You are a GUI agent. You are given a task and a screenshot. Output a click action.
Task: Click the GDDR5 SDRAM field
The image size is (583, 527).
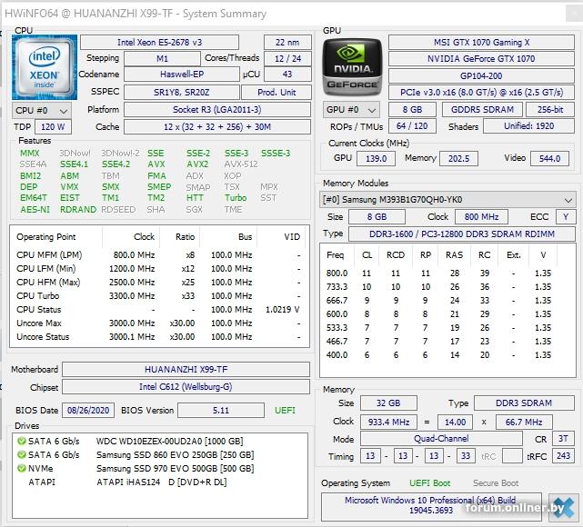482,110
